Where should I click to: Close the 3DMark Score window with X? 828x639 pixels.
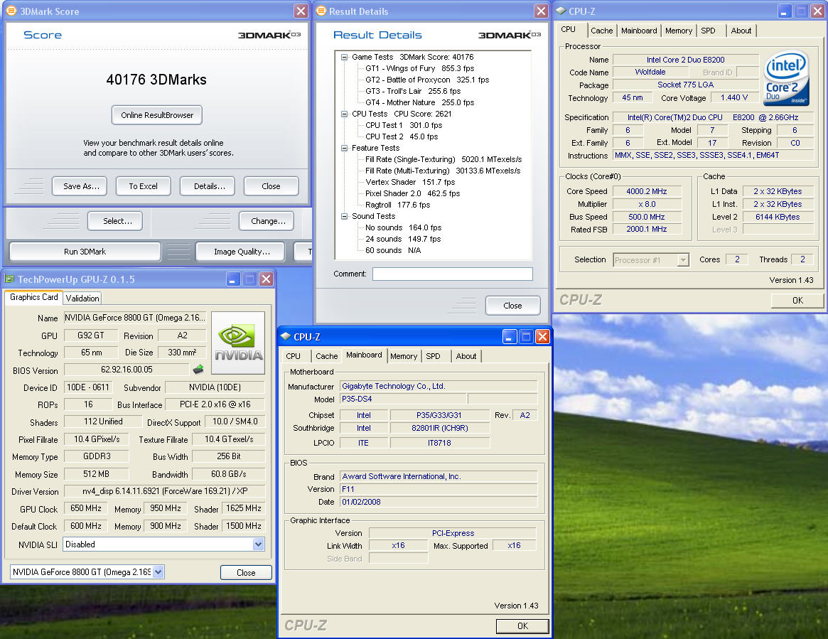click(x=301, y=11)
